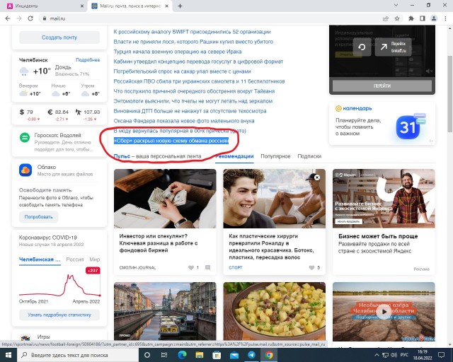Open the Облако cloud storage icon
Screen dimensions: 453x362
pos(24,170)
